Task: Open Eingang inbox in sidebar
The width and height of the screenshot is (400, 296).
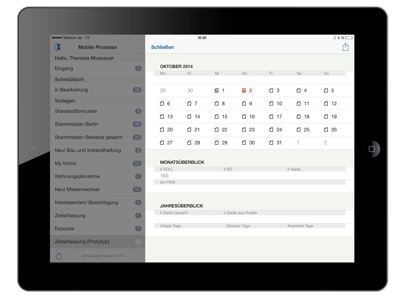Action: [97, 69]
